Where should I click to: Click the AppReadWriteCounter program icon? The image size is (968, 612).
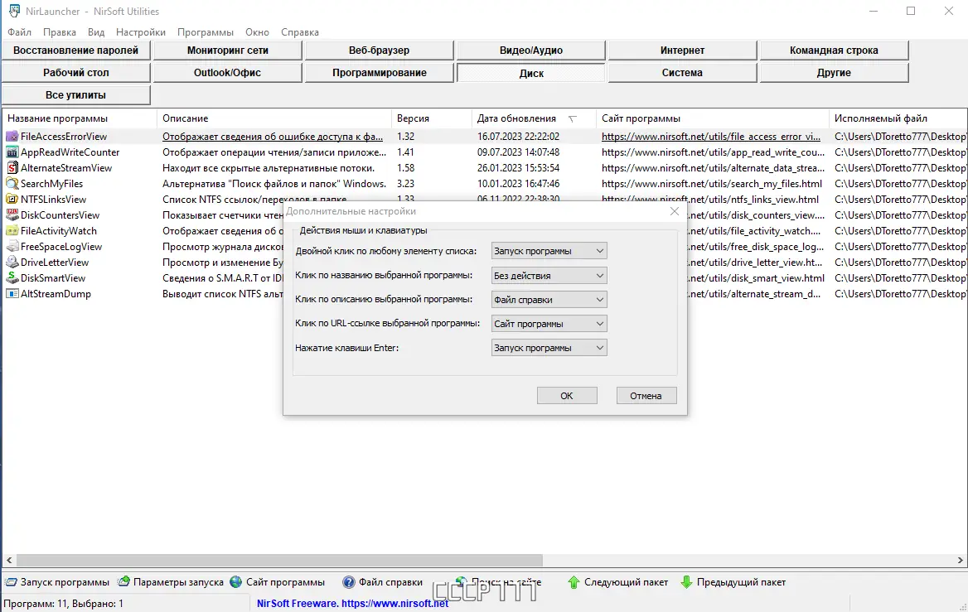click(x=12, y=152)
